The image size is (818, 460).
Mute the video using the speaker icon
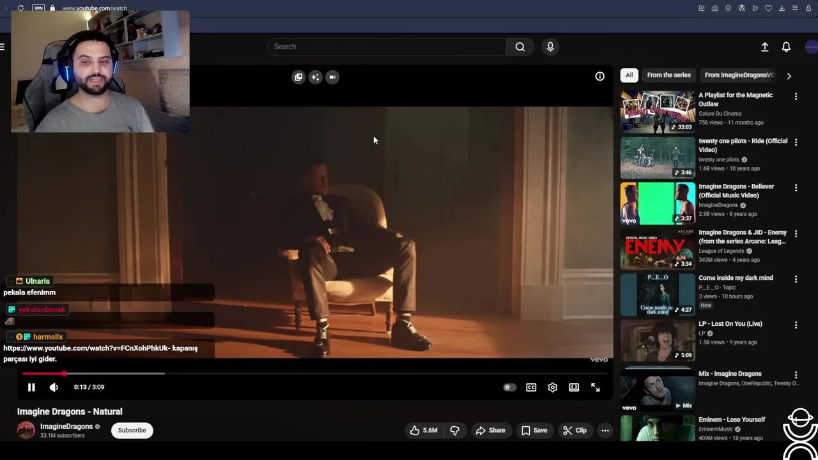(x=54, y=387)
